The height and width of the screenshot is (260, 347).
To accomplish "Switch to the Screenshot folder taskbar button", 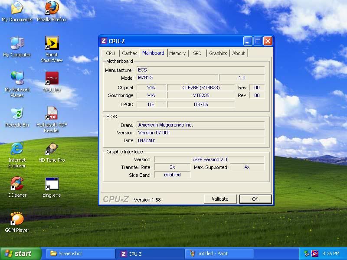I will pos(80,253).
